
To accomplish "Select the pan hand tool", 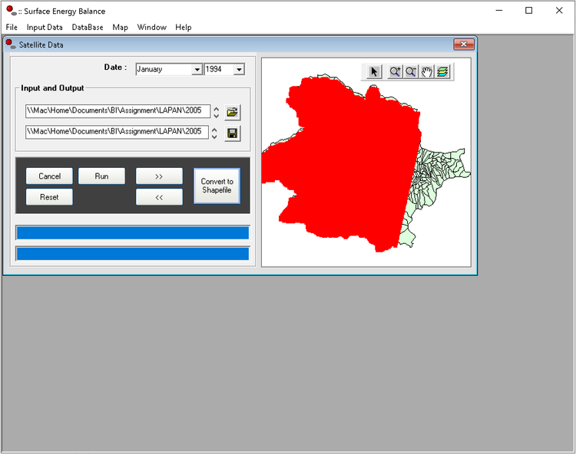I will tap(427, 71).
